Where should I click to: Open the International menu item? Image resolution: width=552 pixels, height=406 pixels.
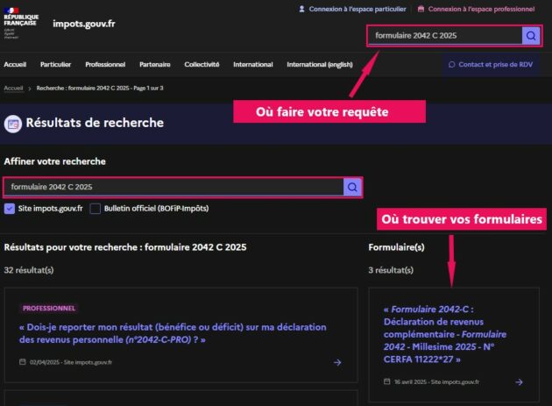point(253,65)
